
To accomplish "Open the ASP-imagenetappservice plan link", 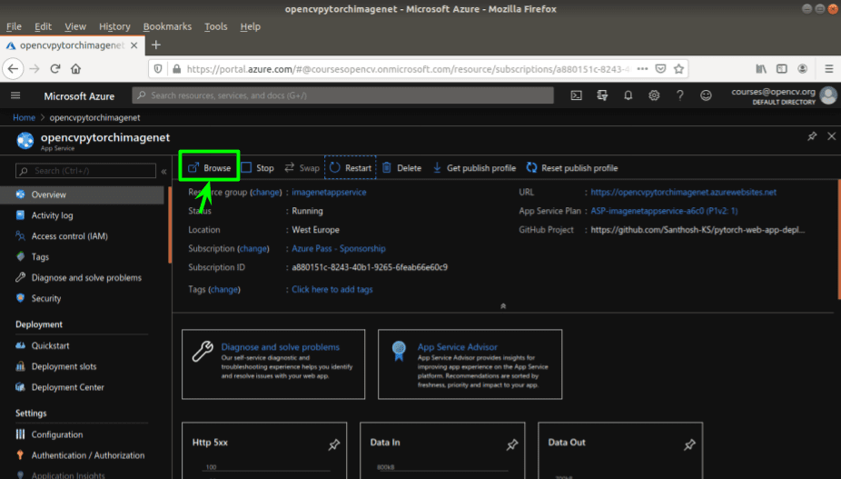I will point(664,211).
